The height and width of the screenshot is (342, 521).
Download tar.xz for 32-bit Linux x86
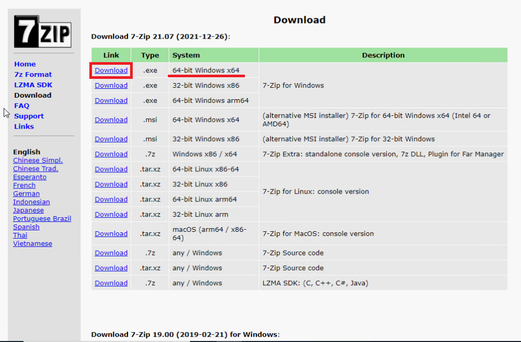click(111, 184)
